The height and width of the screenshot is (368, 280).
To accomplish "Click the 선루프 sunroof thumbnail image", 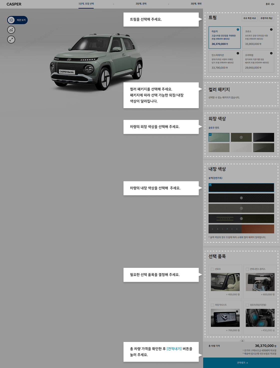I will click(x=225, y=282).
